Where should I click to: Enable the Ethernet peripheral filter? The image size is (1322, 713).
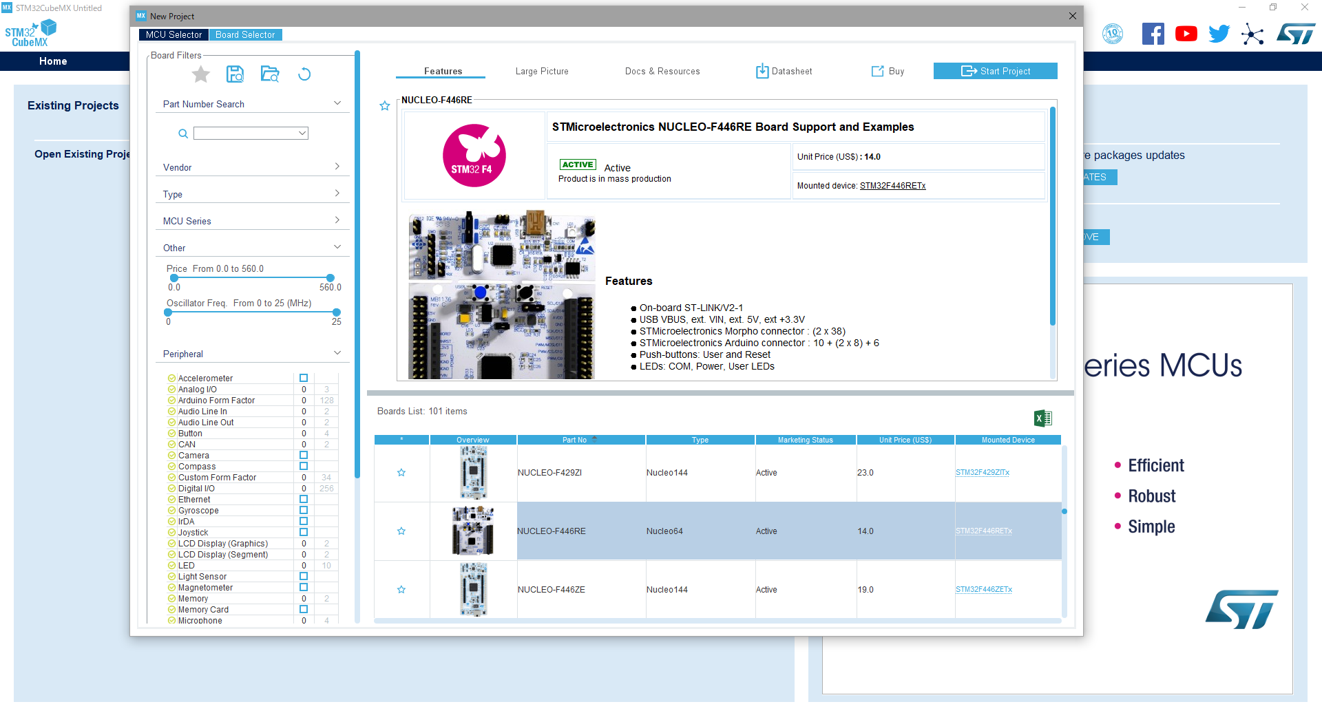click(x=304, y=499)
